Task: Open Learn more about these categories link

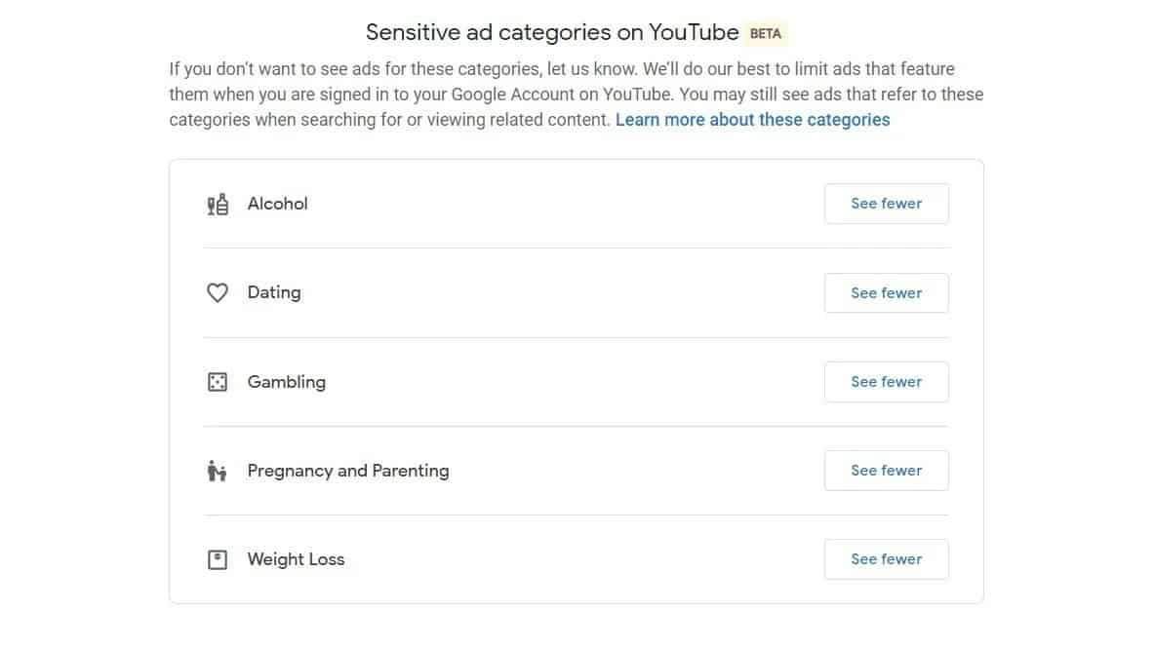Action: point(752,120)
